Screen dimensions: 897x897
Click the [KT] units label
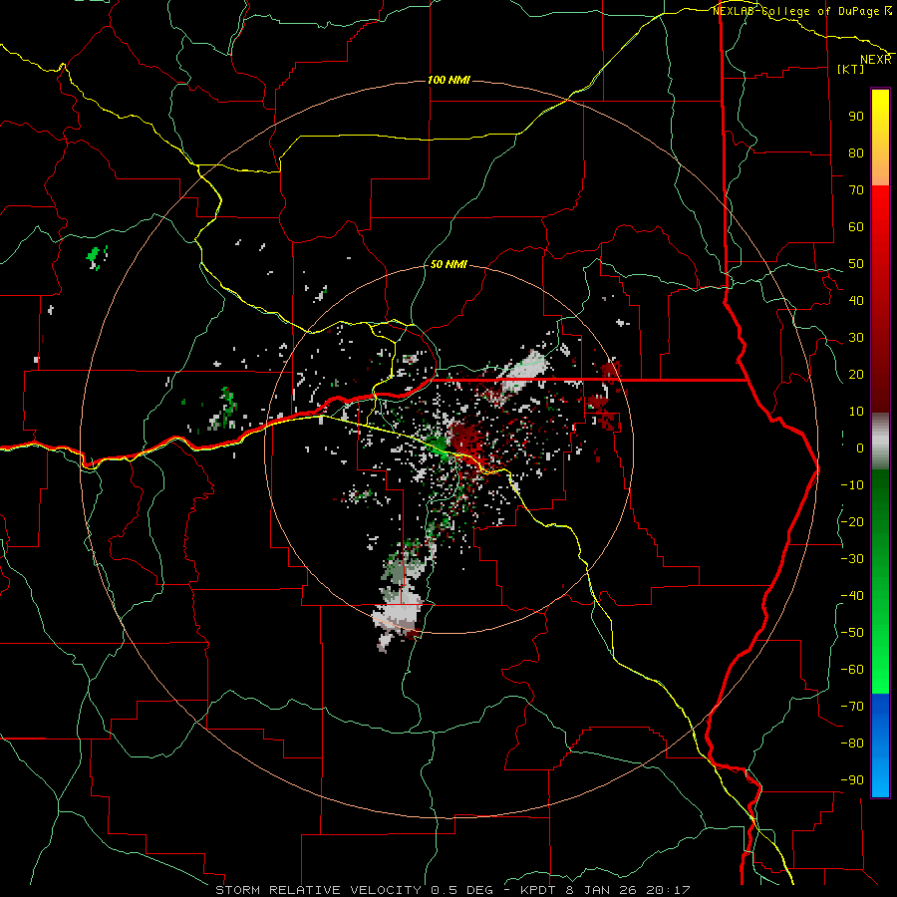(851, 69)
